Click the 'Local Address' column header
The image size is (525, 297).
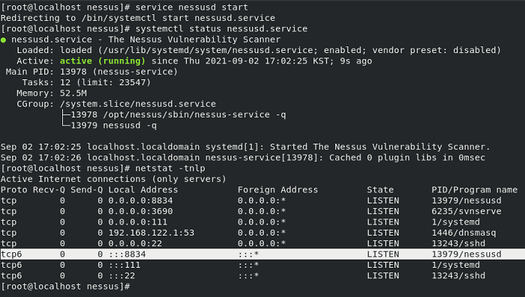click(x=143, y=190)
